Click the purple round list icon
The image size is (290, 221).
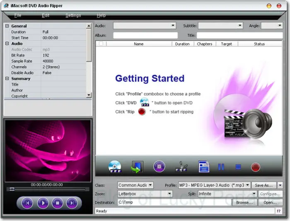click(x=159, y=166)
